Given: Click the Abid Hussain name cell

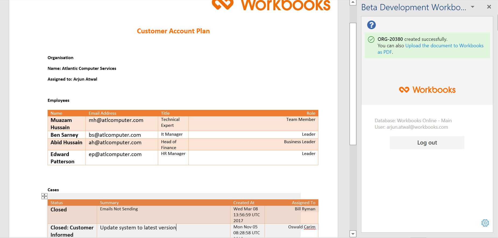Looking at the screenshot, I should [67, 144].
